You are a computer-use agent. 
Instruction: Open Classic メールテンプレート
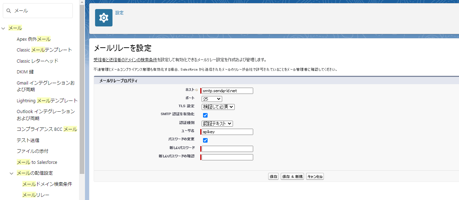(x=44, y=50)
